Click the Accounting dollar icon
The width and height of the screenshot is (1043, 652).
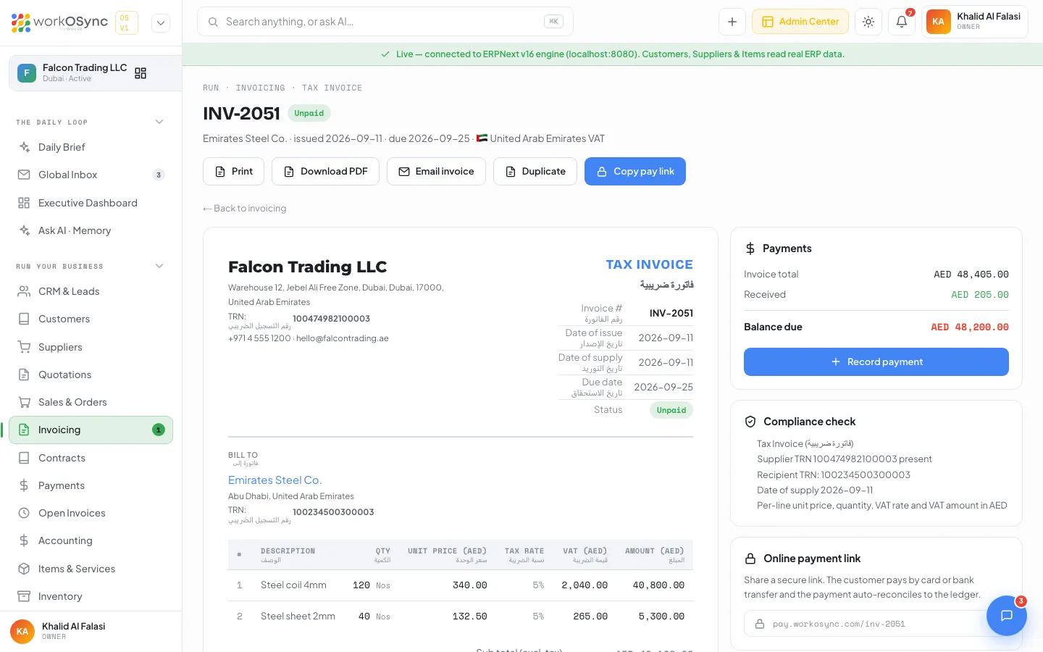[x=24, y=540]
